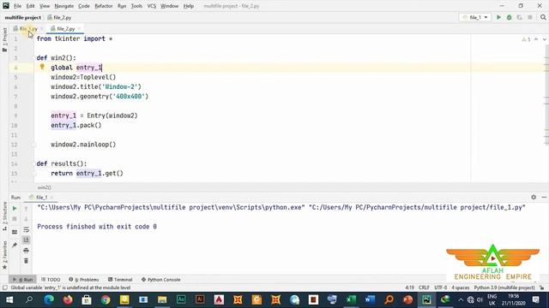Click the 4:19 cursor position in status bar
This screenshot has width=549, height=308.
[x=410, y=287]
